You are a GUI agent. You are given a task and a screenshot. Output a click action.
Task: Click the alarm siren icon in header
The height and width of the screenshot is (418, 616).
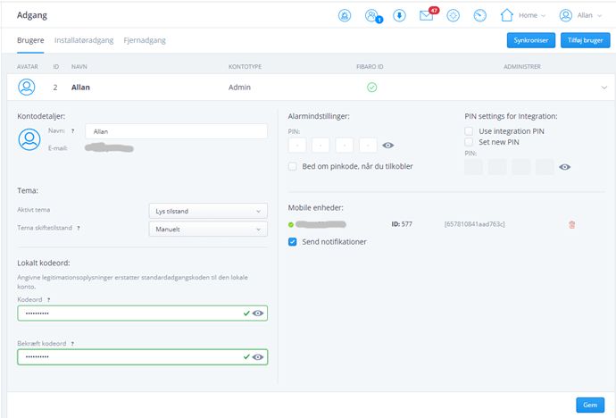pos(345,15)
